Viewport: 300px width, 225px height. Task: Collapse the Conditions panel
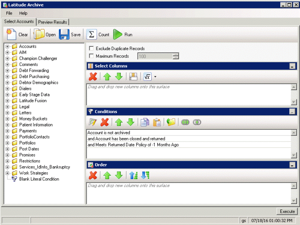click(x=292, y=111)
